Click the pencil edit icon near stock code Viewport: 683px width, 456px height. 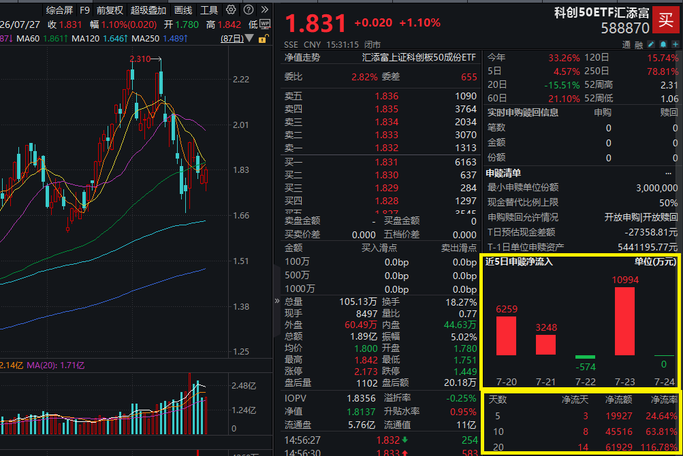pos(651,44)
